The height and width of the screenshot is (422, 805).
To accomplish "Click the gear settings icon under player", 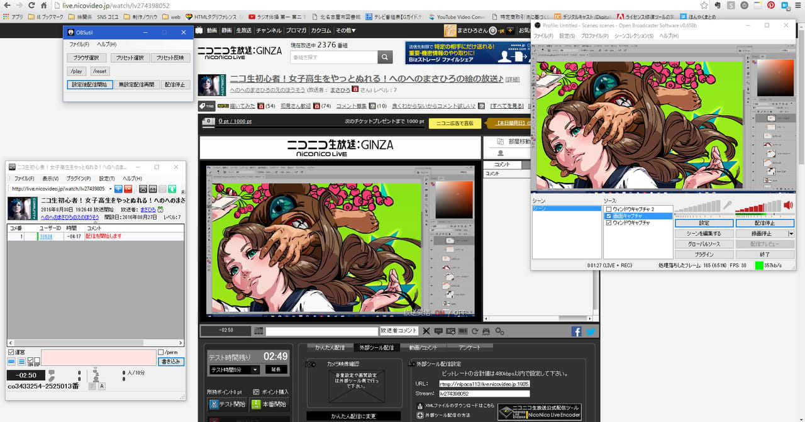I will coord(499,331).
